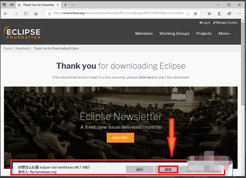Viewport: 246px width, 178px height.
Task: Click the 运行 (Run) download button
Action: [x=140, y=170]
